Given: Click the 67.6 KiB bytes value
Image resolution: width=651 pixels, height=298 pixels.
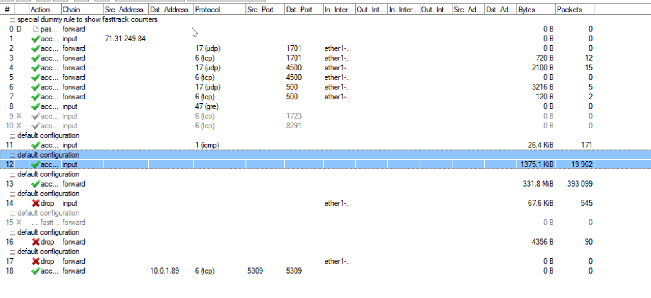Looking at the screenshot, I should click(541, 203).
